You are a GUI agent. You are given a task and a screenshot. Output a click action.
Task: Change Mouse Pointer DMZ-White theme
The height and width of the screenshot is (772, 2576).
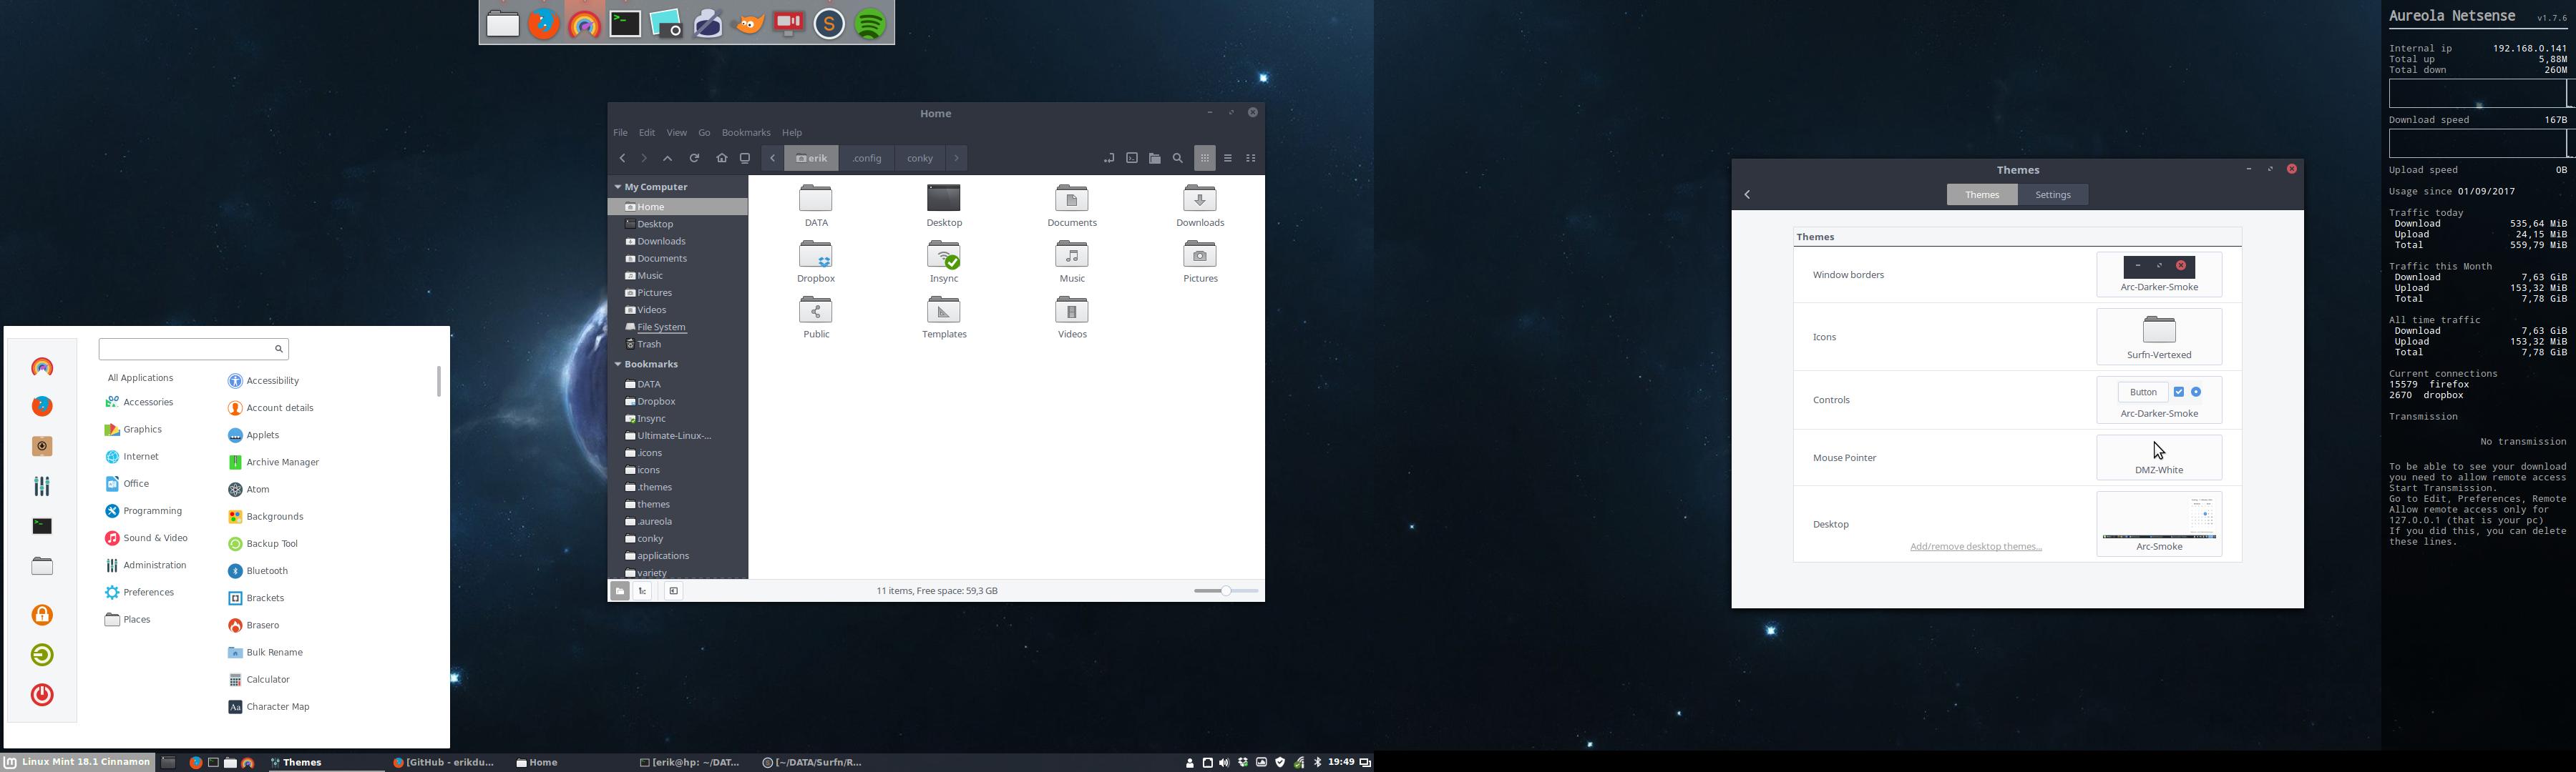tap(2159, 457)
